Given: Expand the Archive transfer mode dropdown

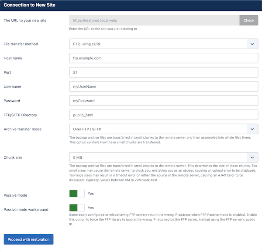Looking at the screenshot, I should click(164, 129).
